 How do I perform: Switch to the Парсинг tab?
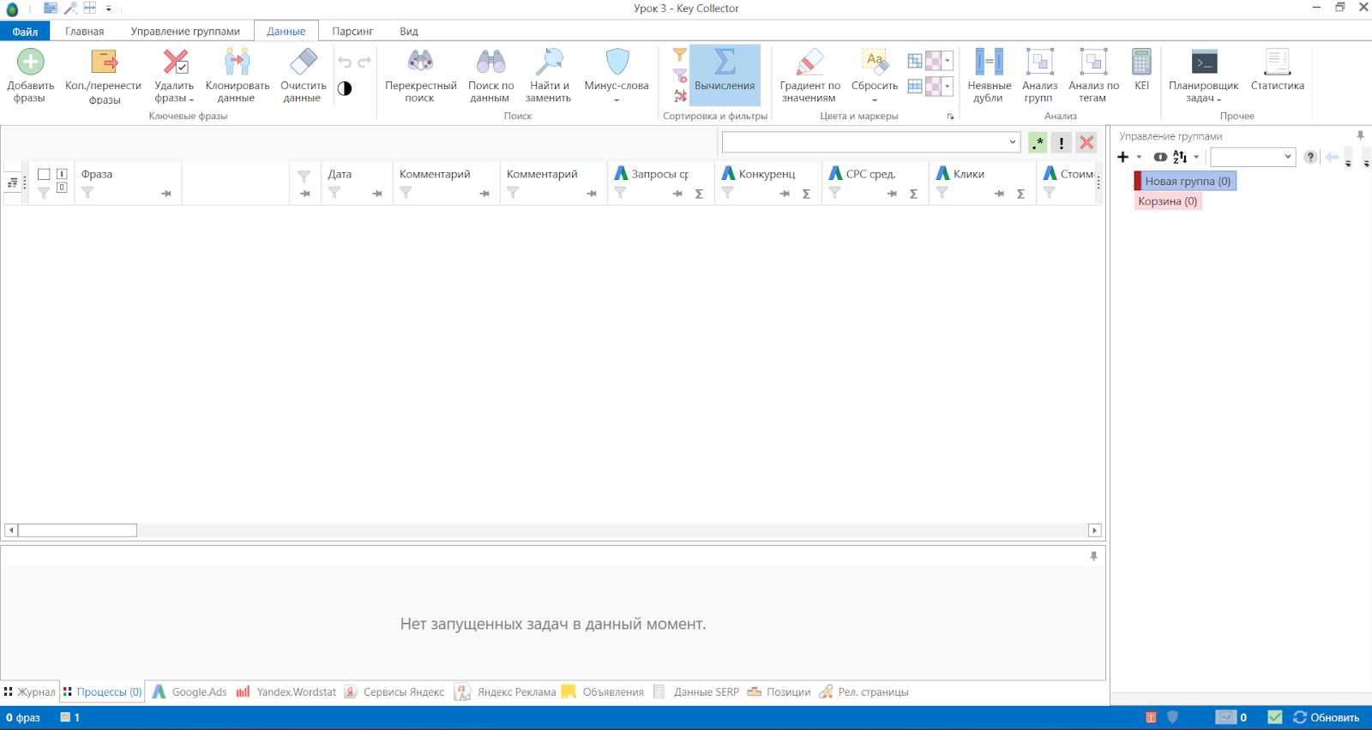click(x=352, y=32)
